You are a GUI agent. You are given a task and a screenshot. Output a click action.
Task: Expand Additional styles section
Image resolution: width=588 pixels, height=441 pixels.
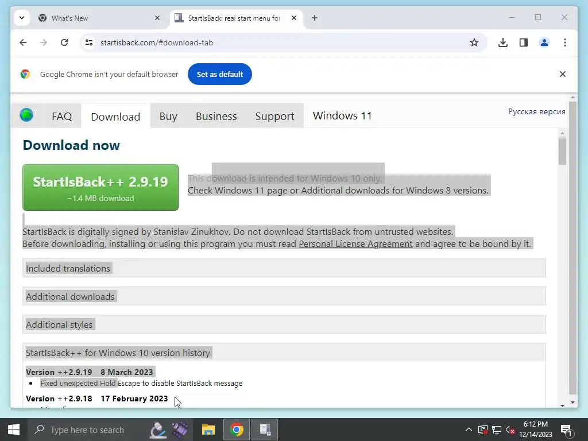coord(284,324)
